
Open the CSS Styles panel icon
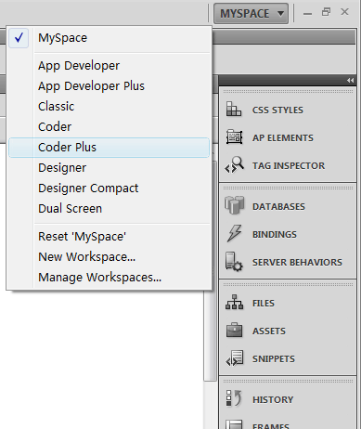[x=234, y=110]
